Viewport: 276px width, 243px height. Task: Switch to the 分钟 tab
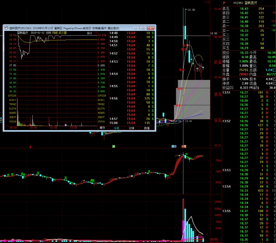[x=131, y=128]
